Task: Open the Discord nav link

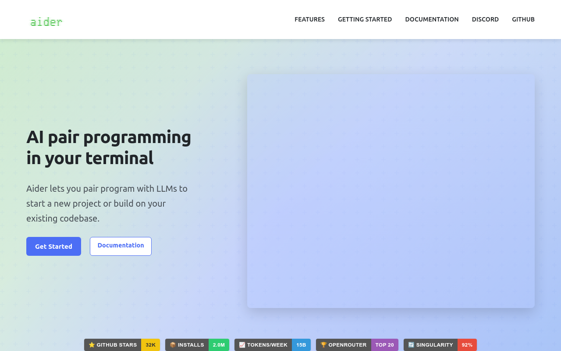Action: pyautogui.click(x=485, y=19)
